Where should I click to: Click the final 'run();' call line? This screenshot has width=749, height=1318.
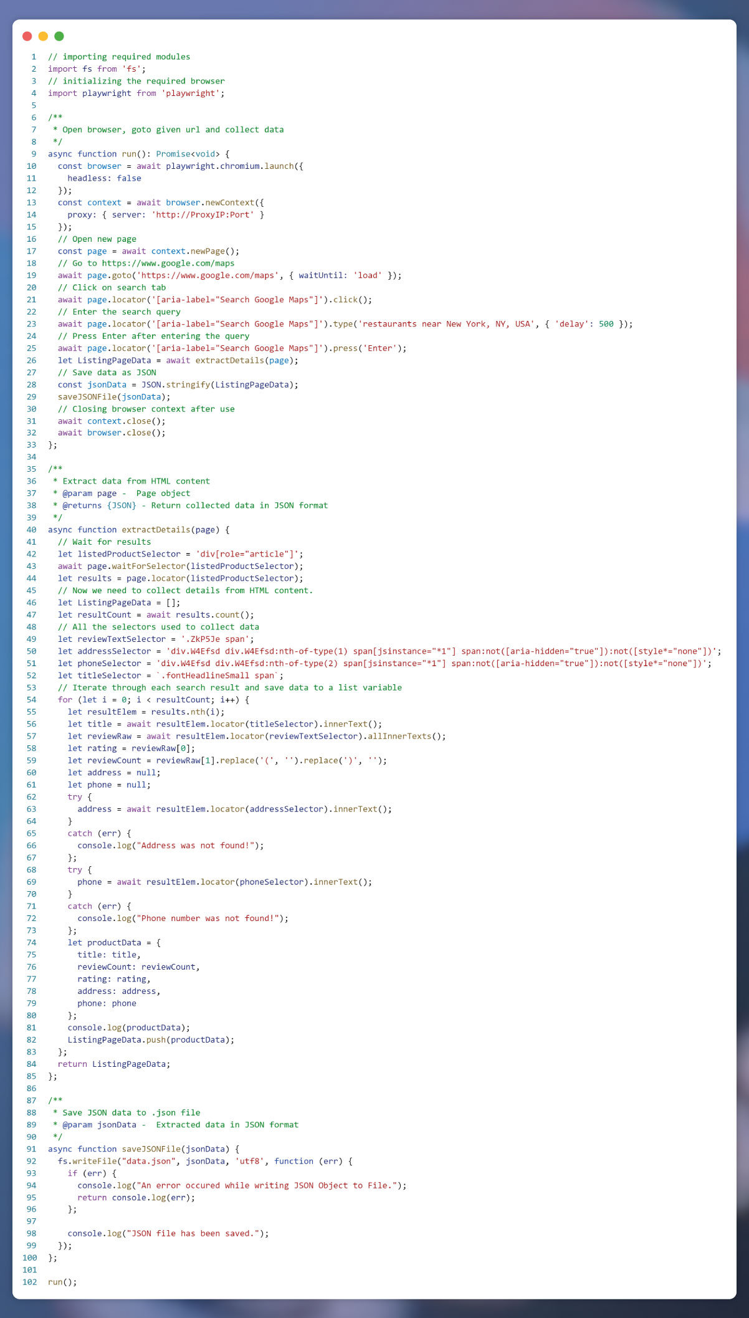point(62,1282)
